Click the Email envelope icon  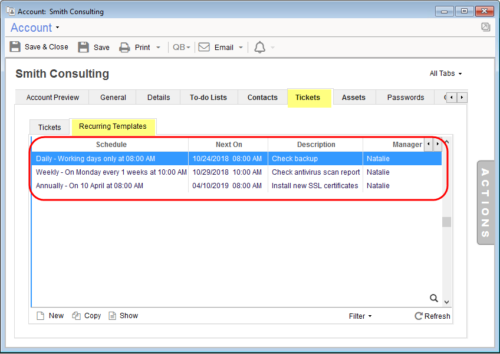tap(204, 47)
